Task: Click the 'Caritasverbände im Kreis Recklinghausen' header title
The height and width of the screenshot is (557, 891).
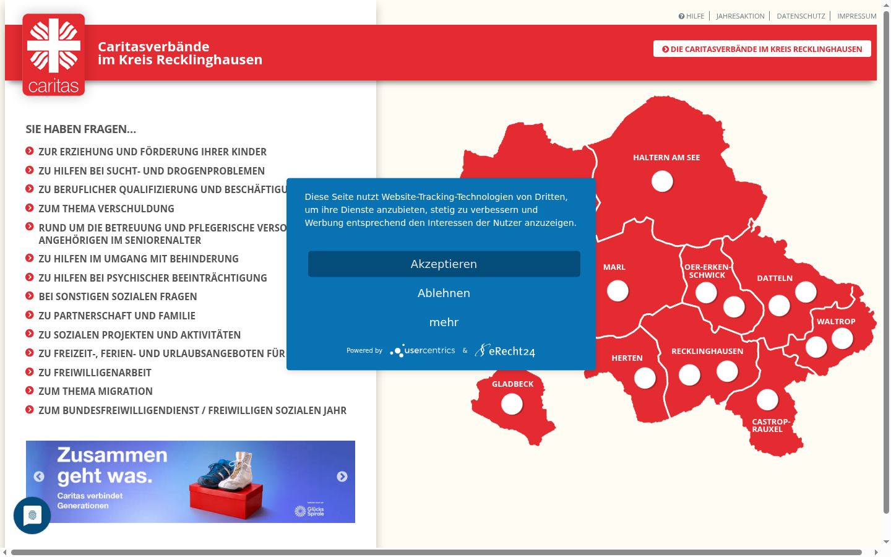Action: coord(180,53)
